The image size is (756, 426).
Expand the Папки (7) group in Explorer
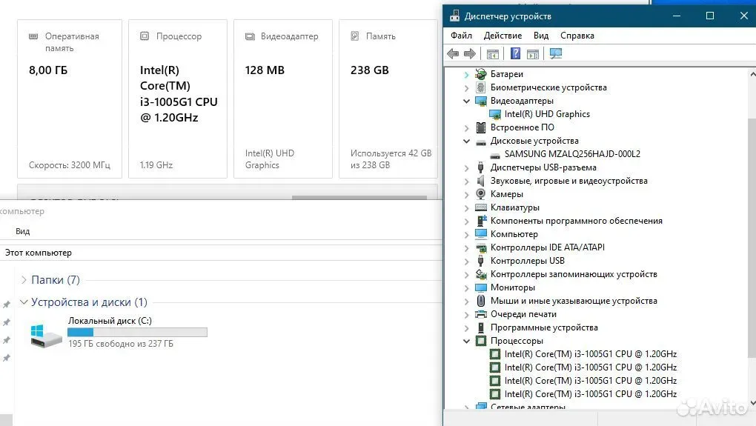[x=24, y=280]
